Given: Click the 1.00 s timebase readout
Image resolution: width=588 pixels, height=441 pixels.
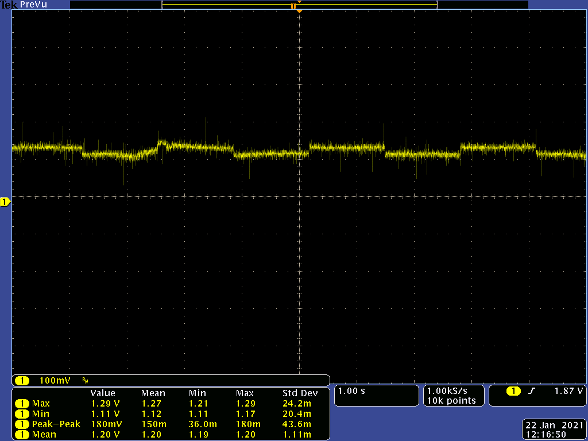Looking at the screenshot, I should (x=352, y=391).
